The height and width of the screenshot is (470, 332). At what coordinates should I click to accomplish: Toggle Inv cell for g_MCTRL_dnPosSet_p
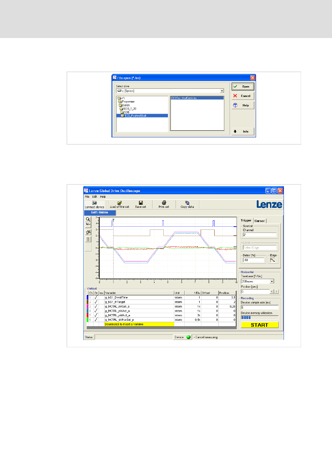click(102, 320)
